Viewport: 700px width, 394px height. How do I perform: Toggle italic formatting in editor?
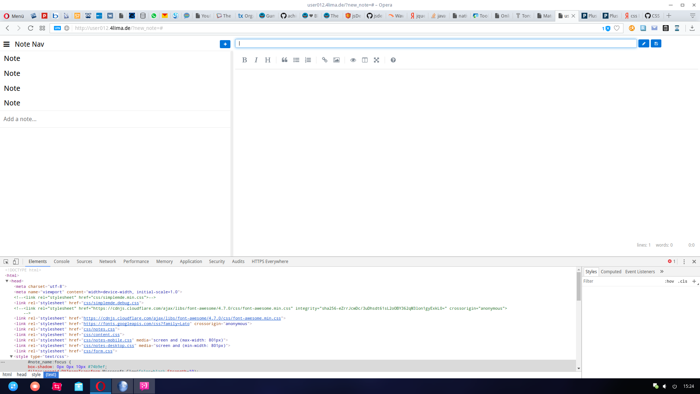(256, 60)
